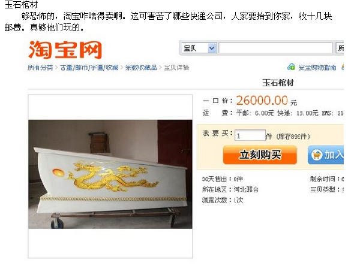Click the 26000.00 price text
357x272 pixels.
262,101
